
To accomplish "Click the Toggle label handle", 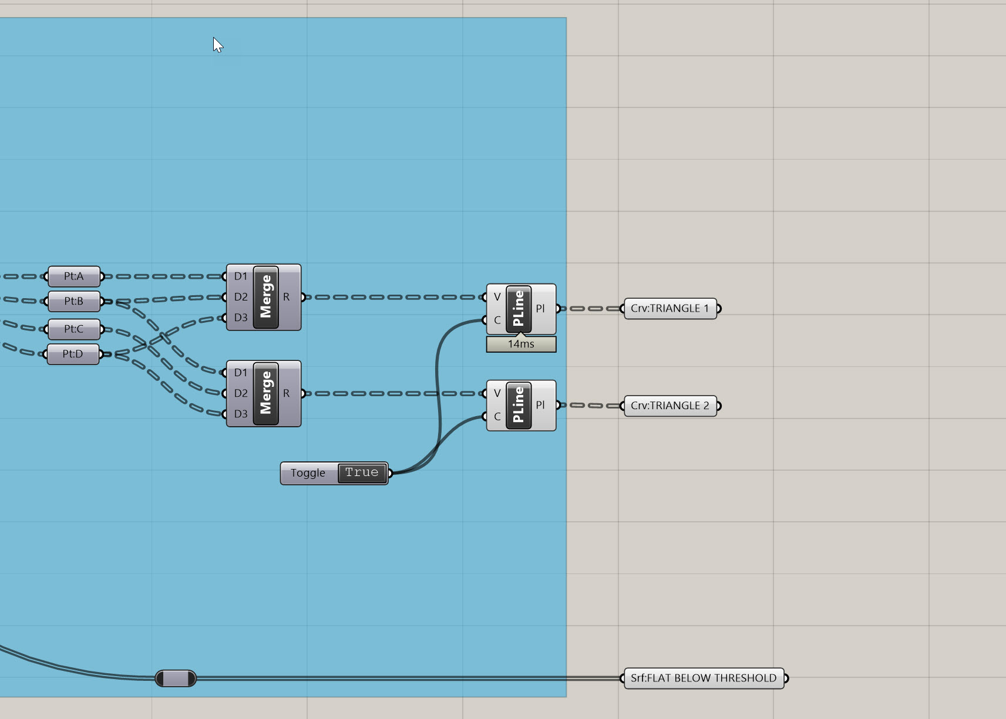I will click(308, 473).
